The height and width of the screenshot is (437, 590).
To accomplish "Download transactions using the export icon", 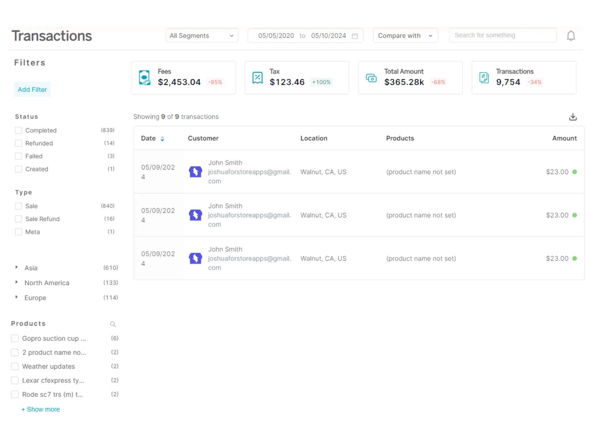I will (x=573, y=117).
